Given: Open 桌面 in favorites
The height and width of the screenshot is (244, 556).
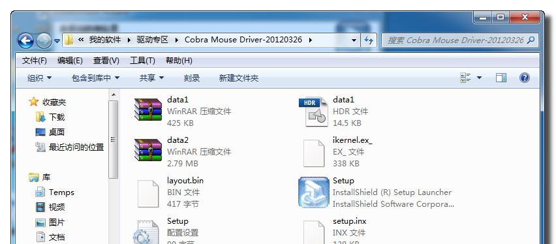Looking at the screenshot, I should (57, 132).
